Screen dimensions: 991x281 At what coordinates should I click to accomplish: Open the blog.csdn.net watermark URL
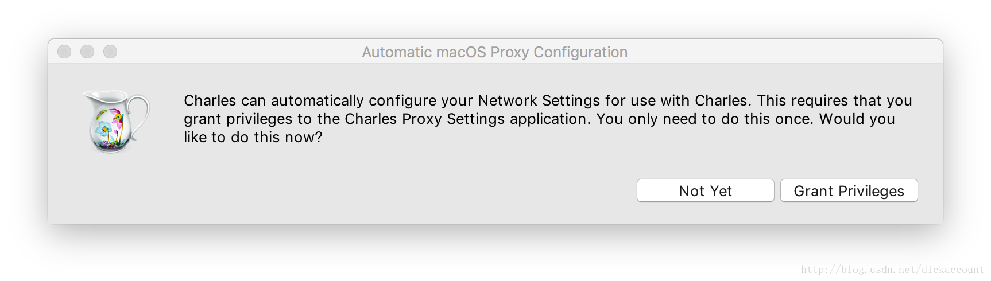[x=892, y=270]
